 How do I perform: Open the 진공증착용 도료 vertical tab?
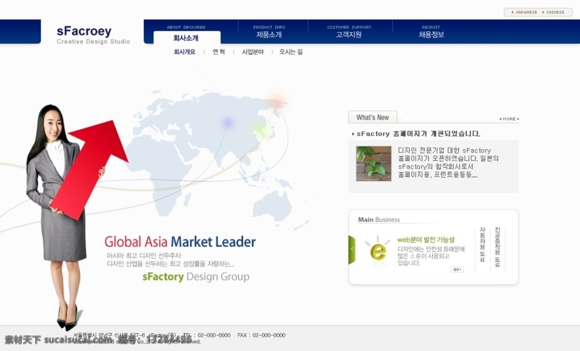click(497, 247)
